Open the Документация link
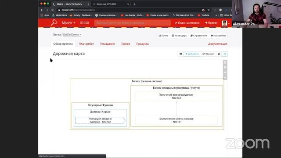Screen dimensions: 281x158 (x=218, y=44)
